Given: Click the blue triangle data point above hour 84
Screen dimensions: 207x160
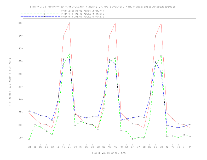Looking at the screenshot, I should pyautogui.click(x=190, y=124).
